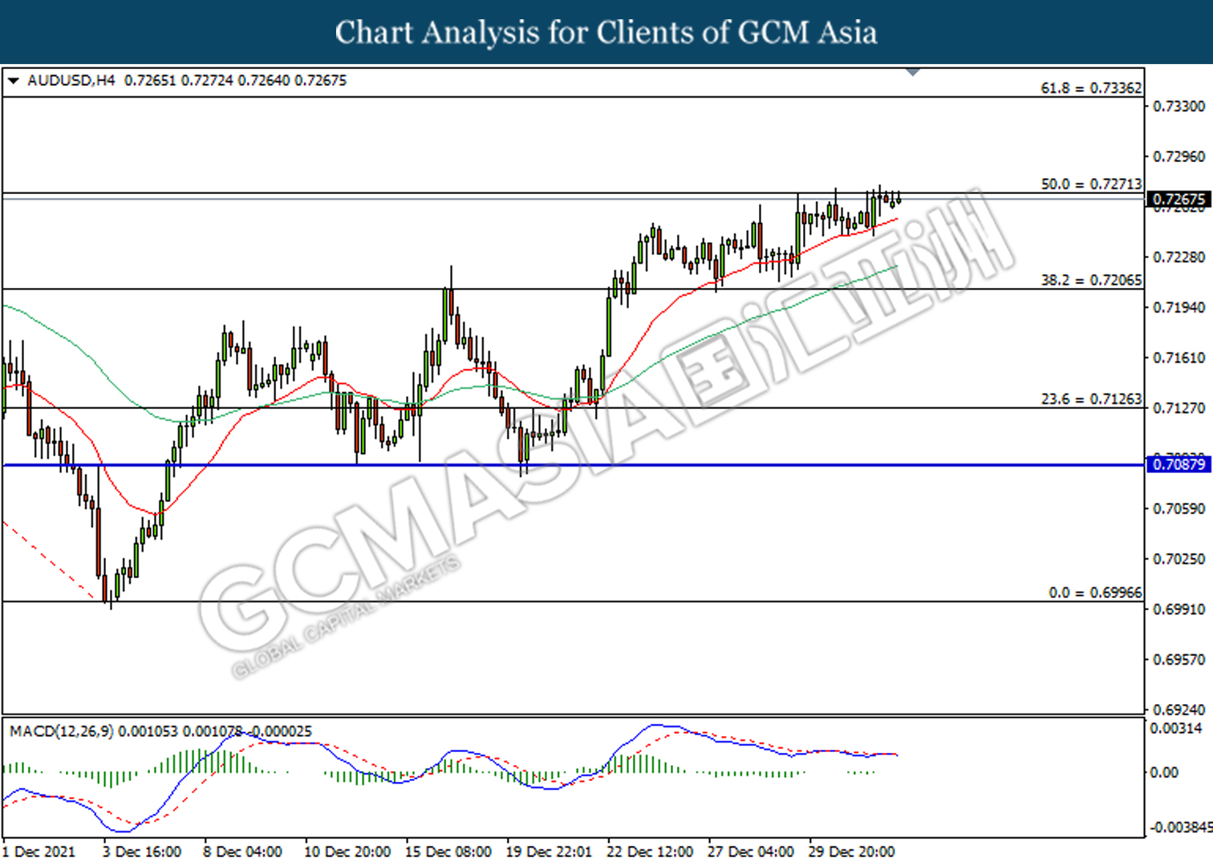Click the 19 Dec 22:01 time label
Image resolution: width=1213 pixels, height=866 pixels.
549,852
